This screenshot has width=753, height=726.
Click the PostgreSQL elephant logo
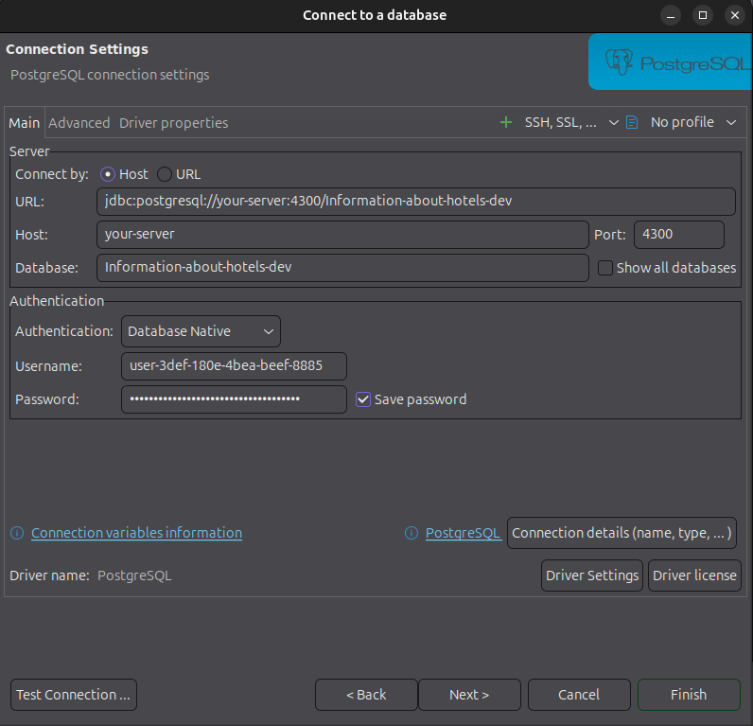621,63
